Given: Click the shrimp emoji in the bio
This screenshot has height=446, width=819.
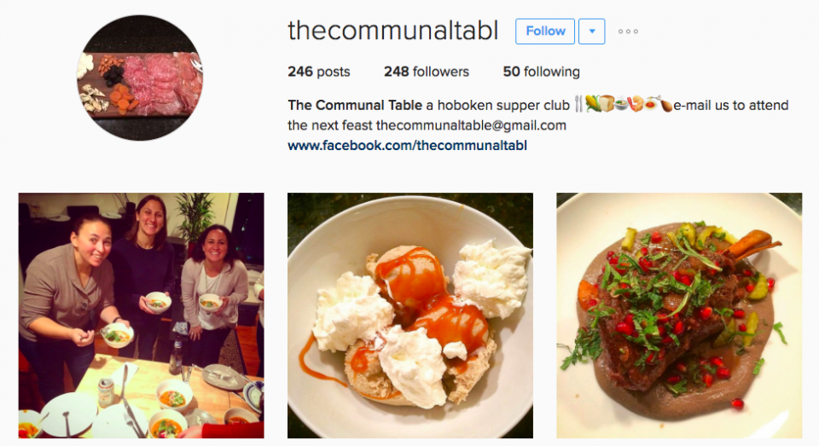Looking at the screenshot, I should tap(636, 103).
